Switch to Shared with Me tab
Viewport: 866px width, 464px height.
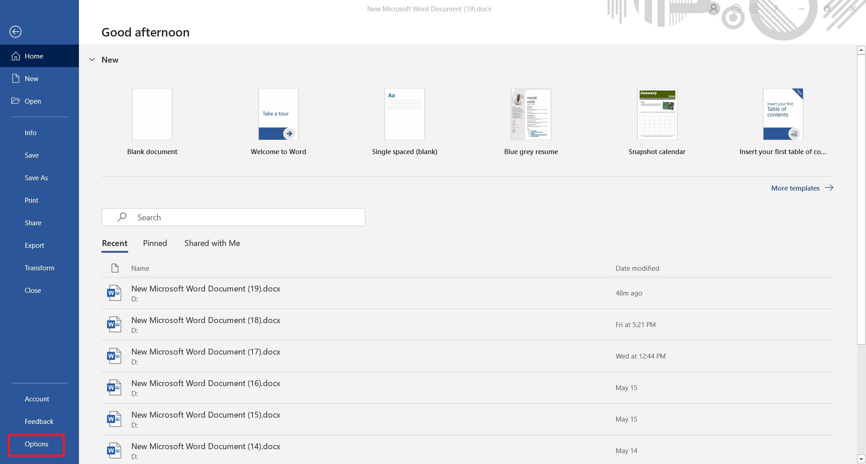pos(212,243)
